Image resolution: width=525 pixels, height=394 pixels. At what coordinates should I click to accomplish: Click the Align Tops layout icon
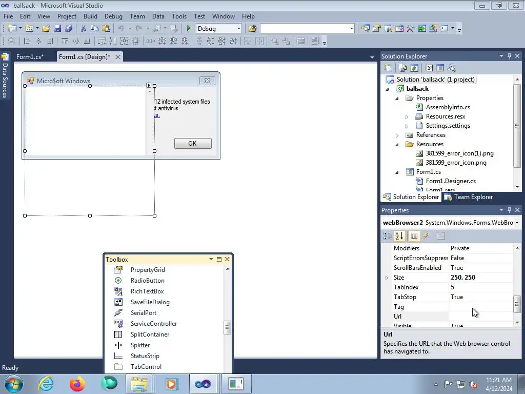65,41
